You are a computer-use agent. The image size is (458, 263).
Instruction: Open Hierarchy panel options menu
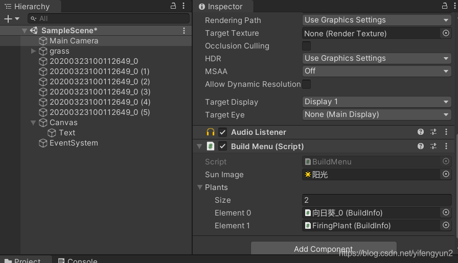tap(184, 6)
